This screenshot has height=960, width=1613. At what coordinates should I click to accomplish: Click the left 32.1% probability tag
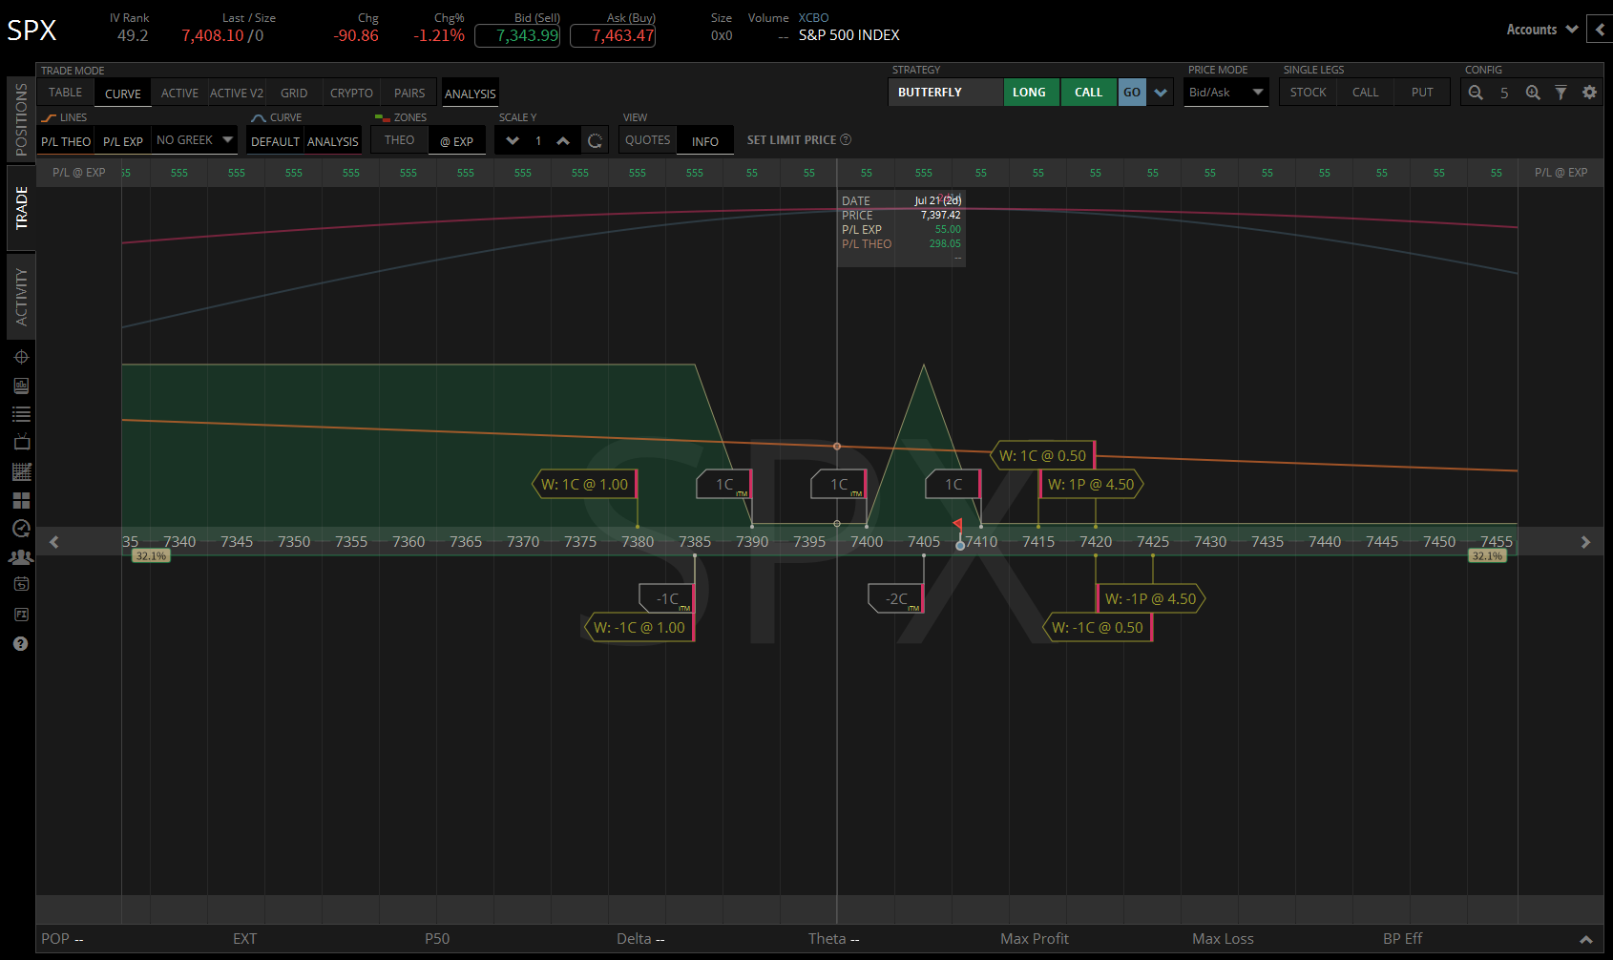(x=151, y=555)
